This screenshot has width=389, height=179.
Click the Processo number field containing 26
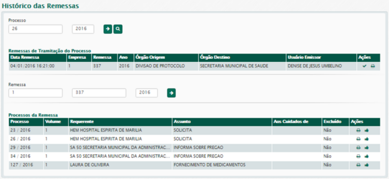(35, 29)
